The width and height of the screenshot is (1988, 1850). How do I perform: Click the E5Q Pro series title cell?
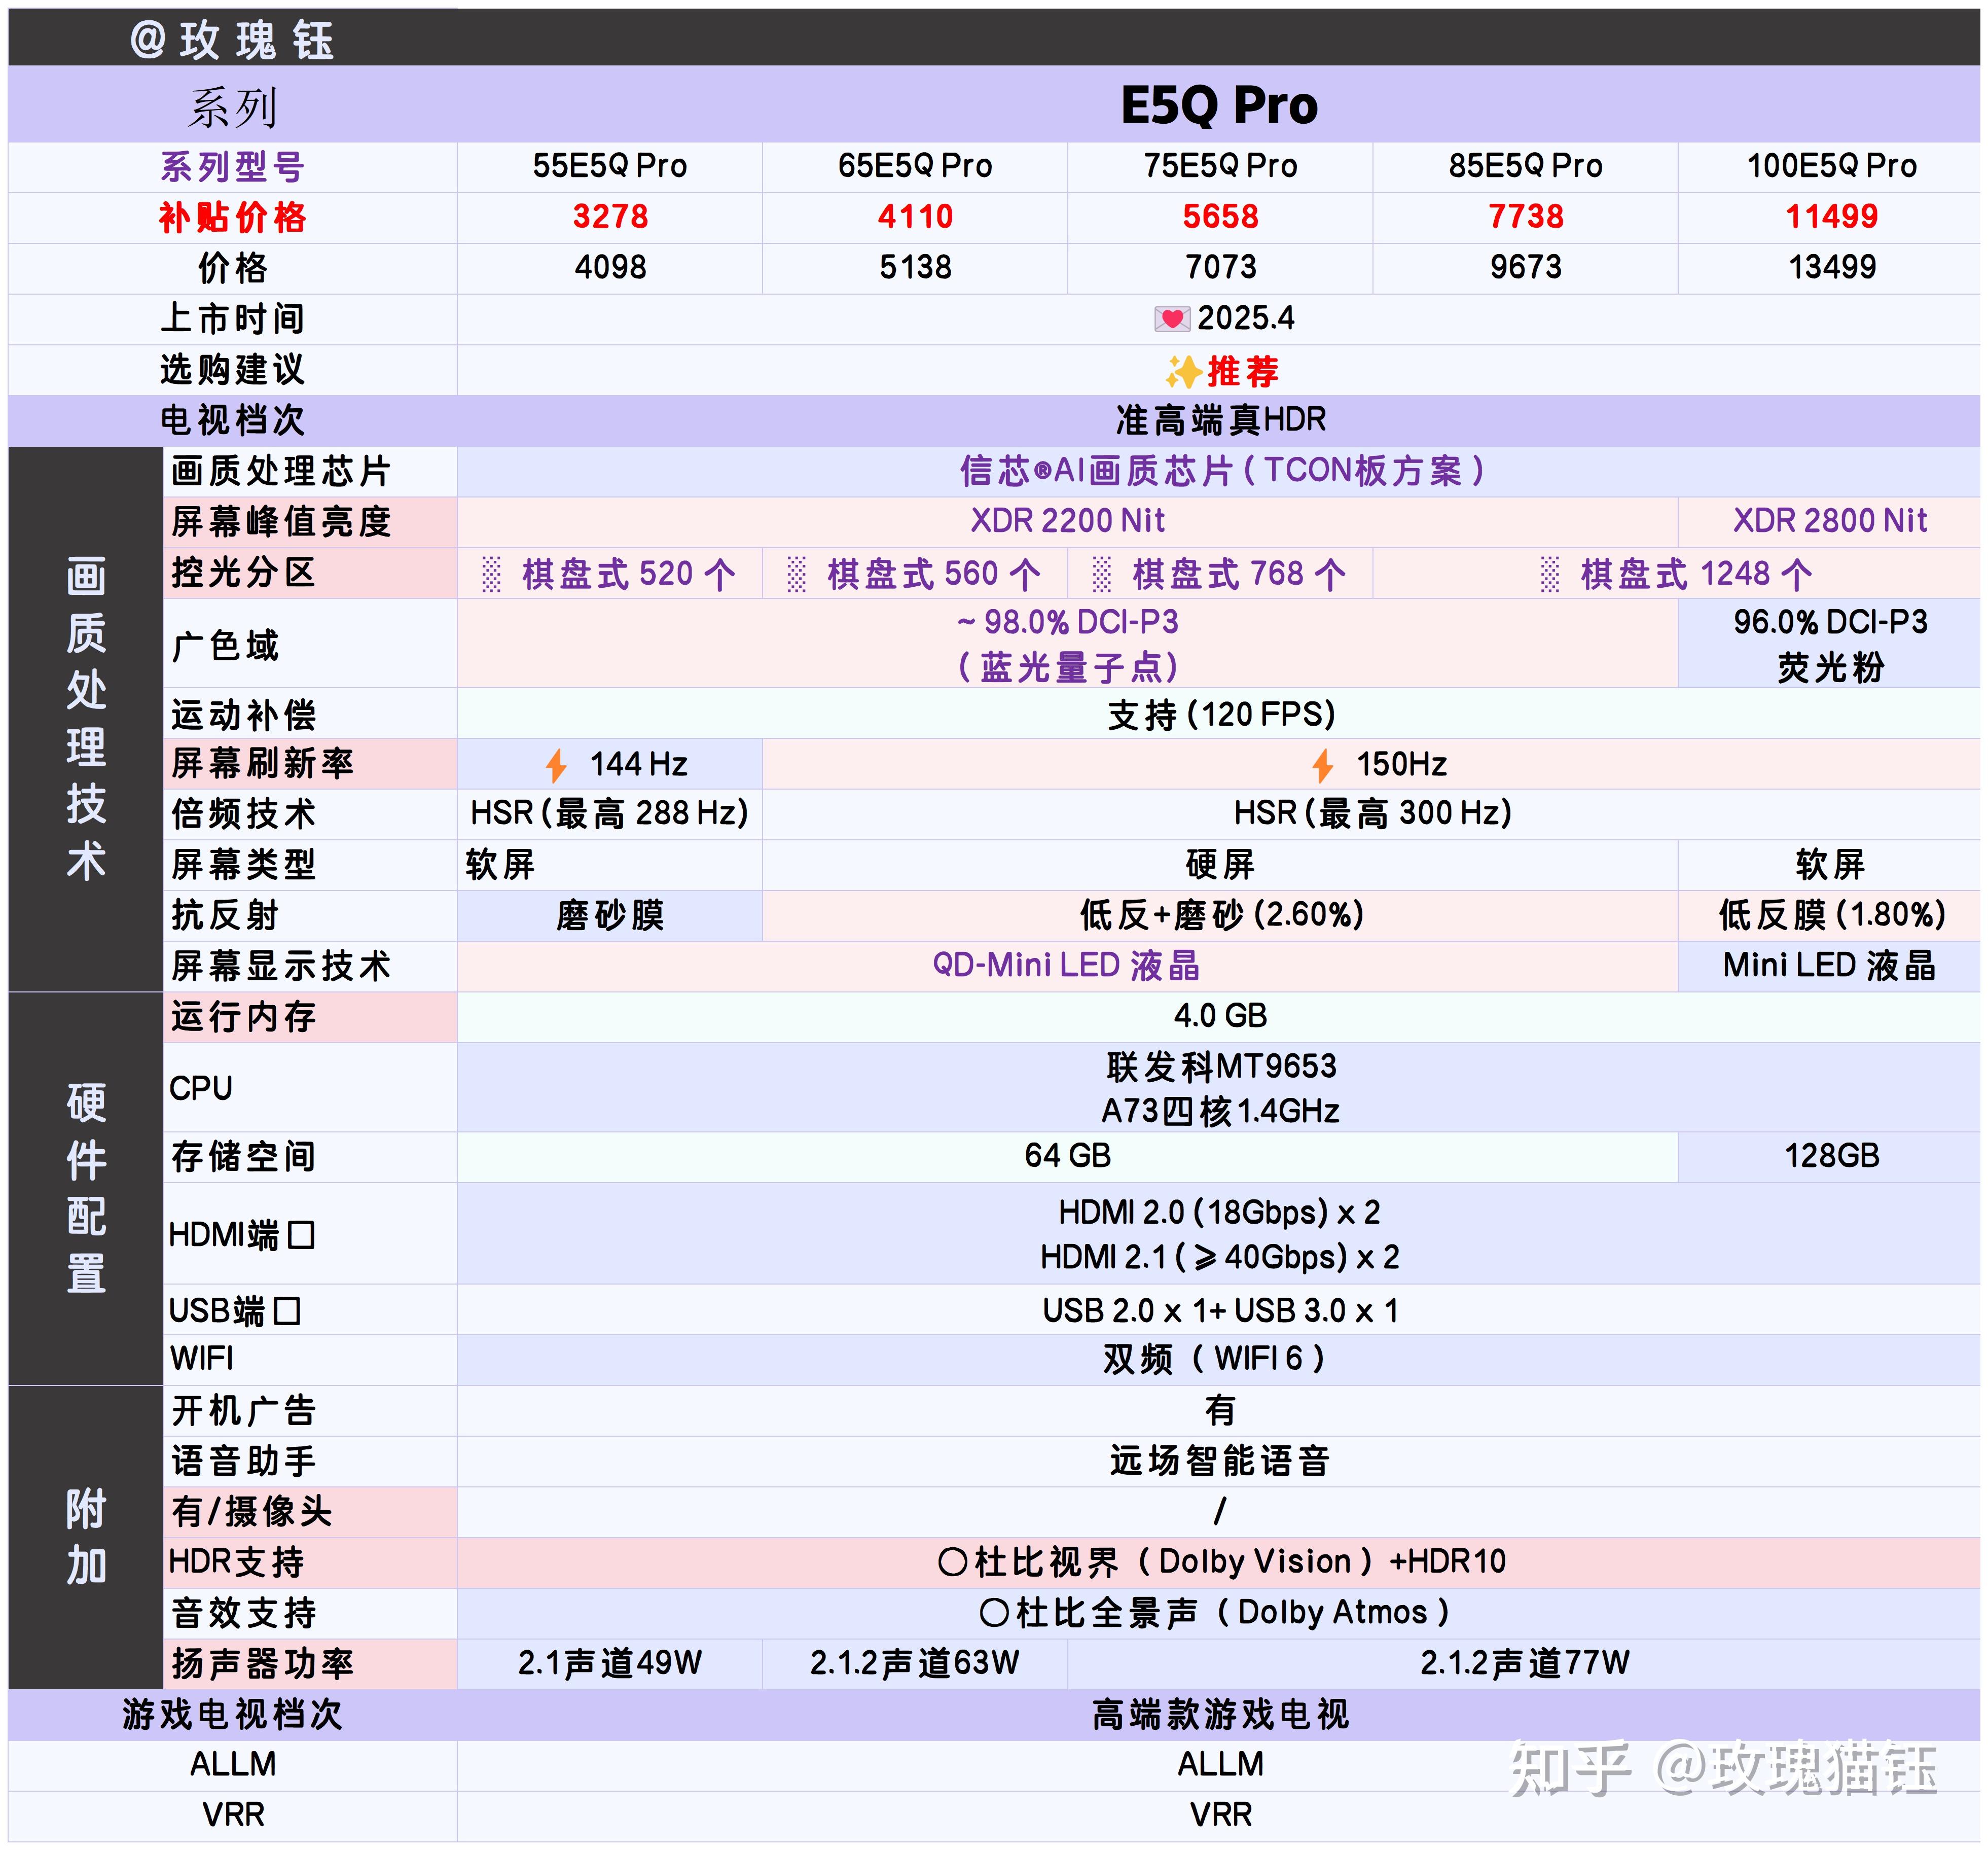point(1222,105)
